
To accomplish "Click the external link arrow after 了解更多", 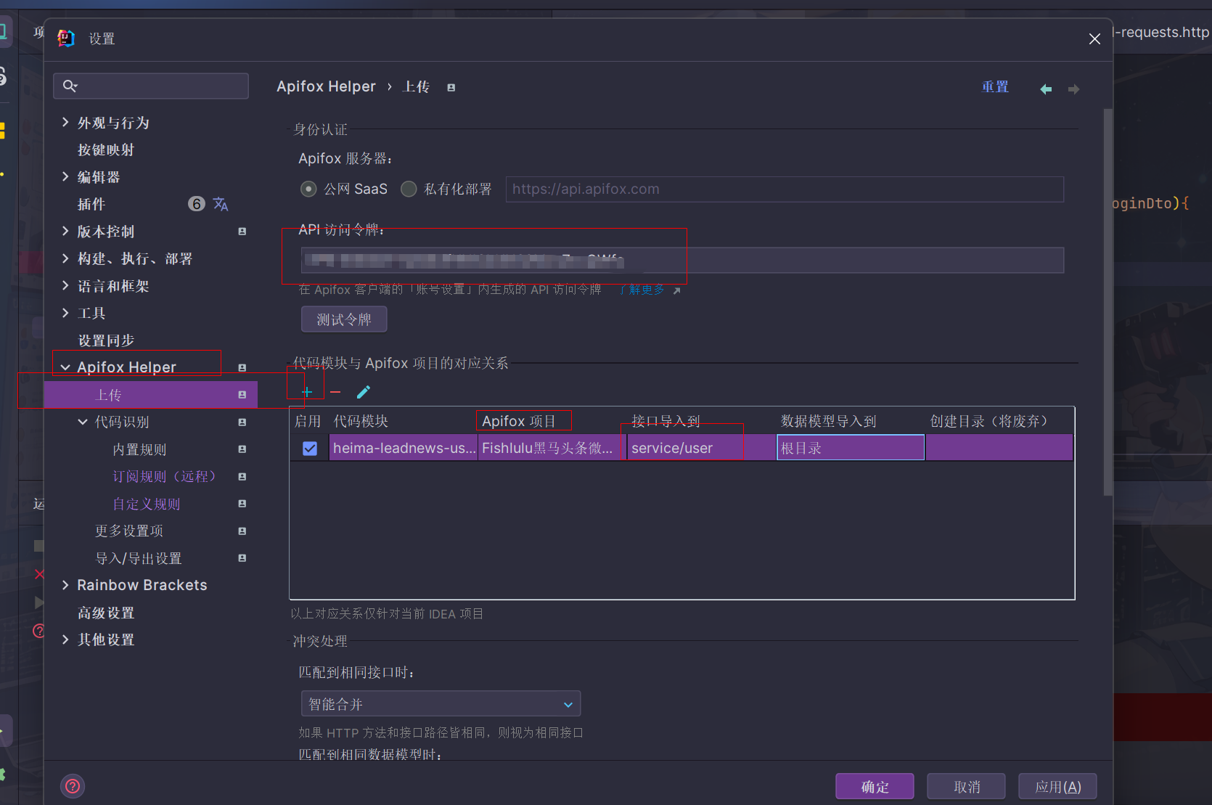I will click(x=676, y=290).
